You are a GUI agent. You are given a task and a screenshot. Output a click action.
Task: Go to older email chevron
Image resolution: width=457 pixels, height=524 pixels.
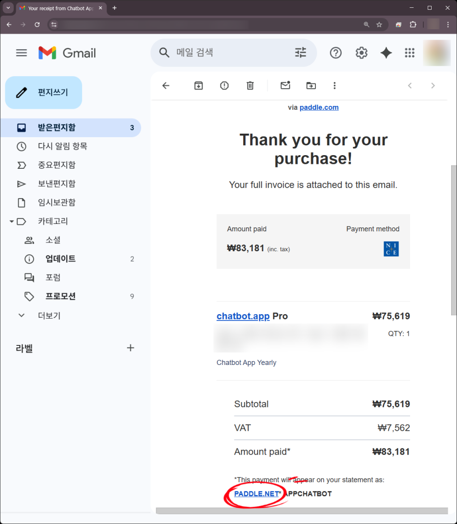(x=433, y=85)
